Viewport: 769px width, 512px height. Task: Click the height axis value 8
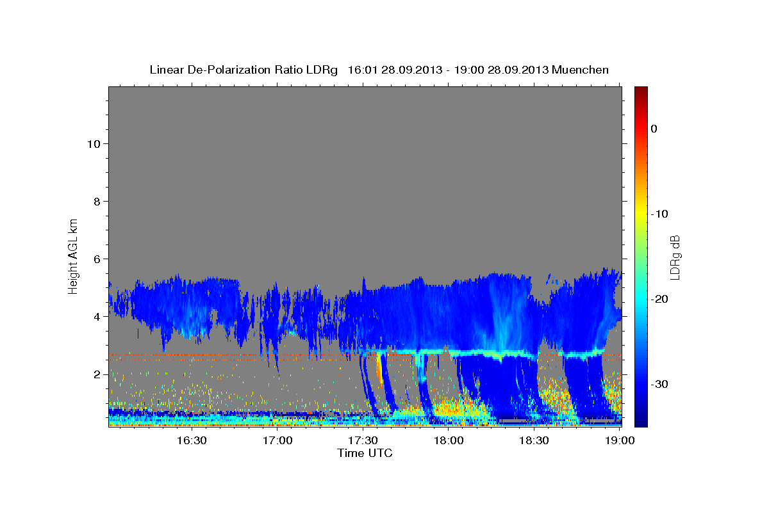(95, 201)
